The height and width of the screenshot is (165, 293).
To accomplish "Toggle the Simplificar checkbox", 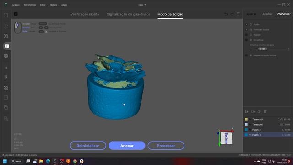I will click(x=246, y=40).
